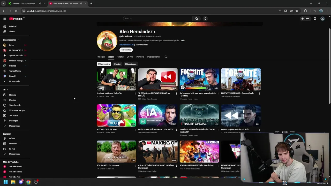331x186 pixels.
Task: Expand the Tú section header
Action: coord(5,90)
